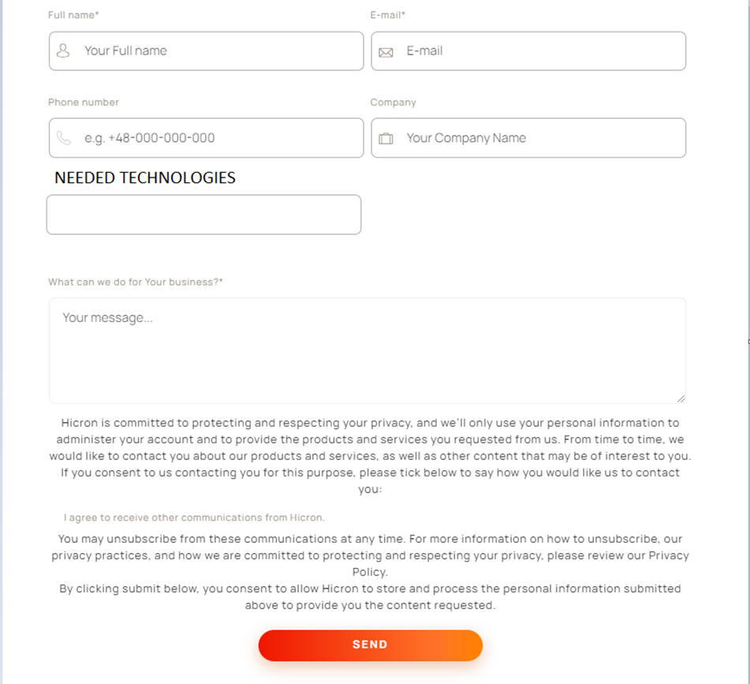Click the 'Full name*' field label
Screen dimensions: 750x684
tap(73, 14)
